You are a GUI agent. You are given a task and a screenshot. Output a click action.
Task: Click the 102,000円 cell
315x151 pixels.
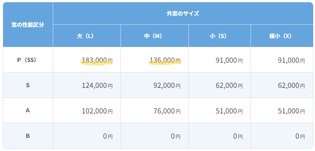point(87,110)
